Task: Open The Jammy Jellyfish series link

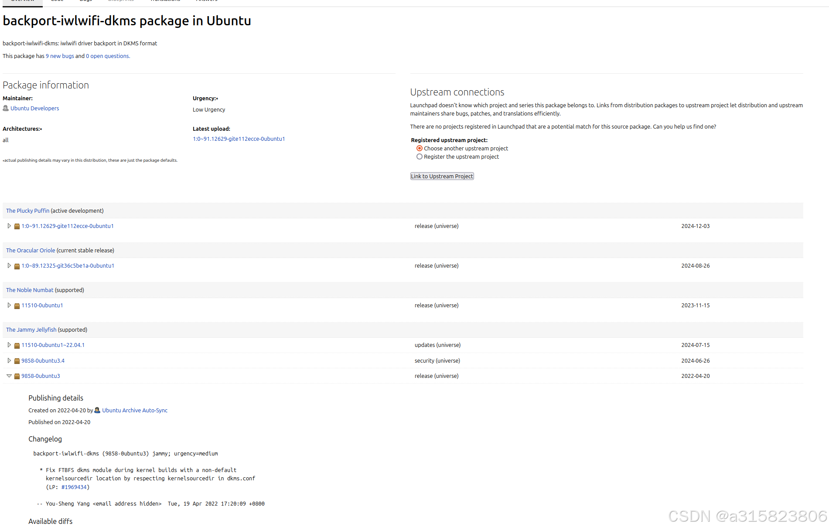Action: 31,330
